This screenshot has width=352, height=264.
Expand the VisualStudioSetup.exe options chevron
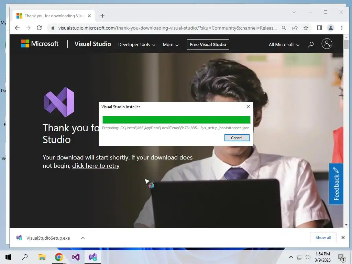point(83,238)
